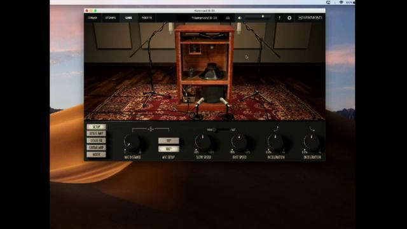Click the Hammond logo

(310, 18)
